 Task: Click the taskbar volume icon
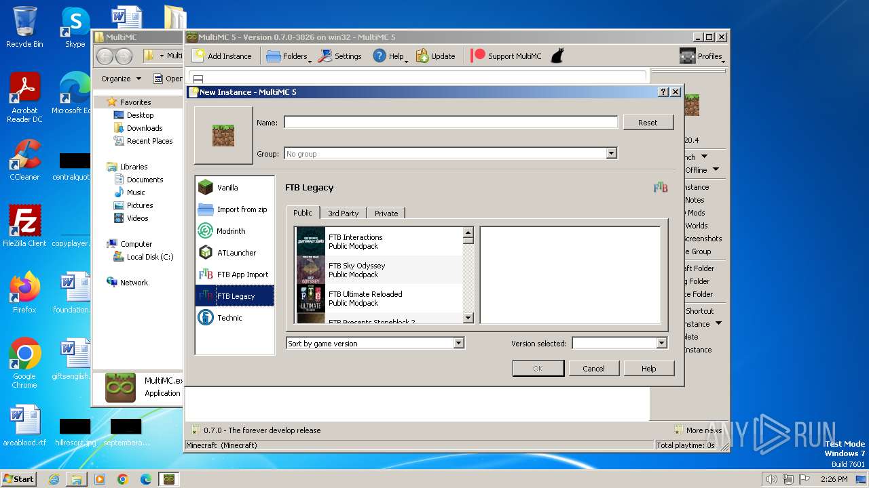tap(771, 479)
